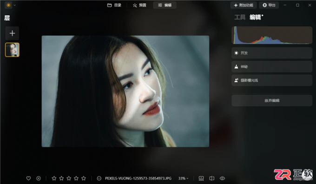Click the sun icon of 开发
Screen dimensions: 316x184
236,53
